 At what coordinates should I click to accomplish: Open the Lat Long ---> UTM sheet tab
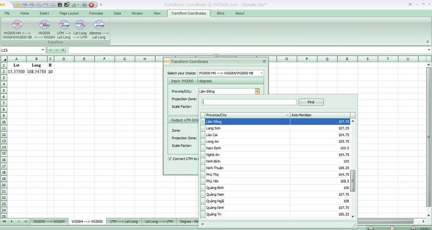click(159, 222)
